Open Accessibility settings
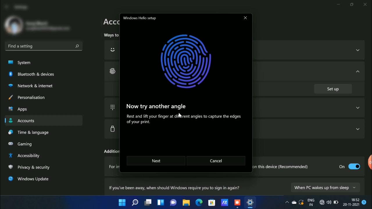 [x=44, y=155]
